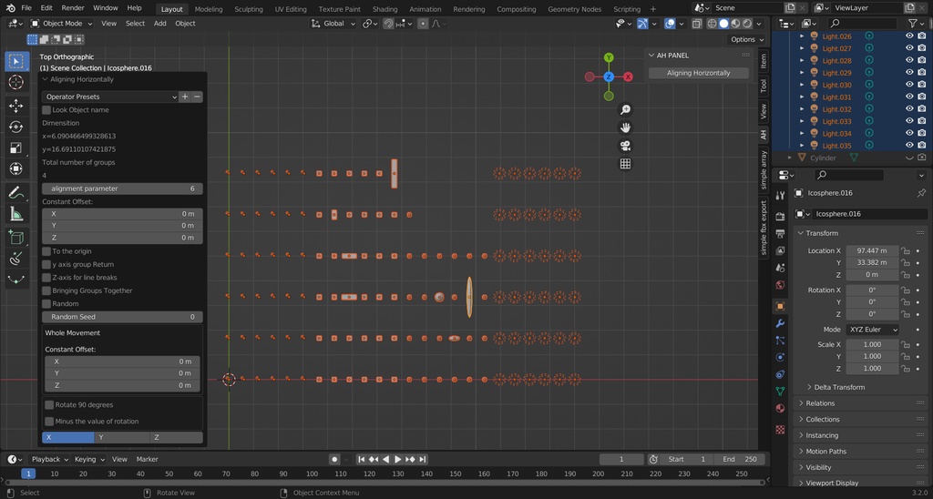Viewport: 933px width, 499px height.
Task: Click the zoom view magnifier icon
Action: click(625, 109)
